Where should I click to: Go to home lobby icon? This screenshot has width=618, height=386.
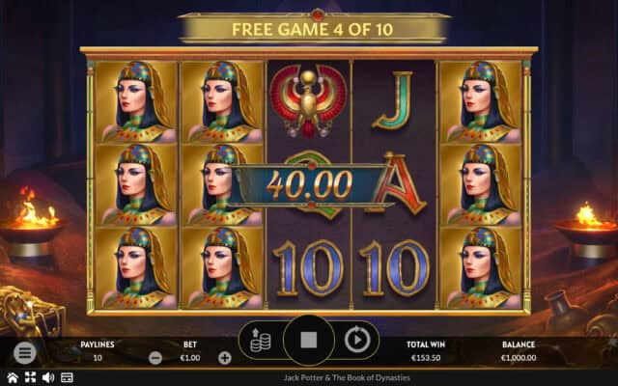(x=13, y=377)
